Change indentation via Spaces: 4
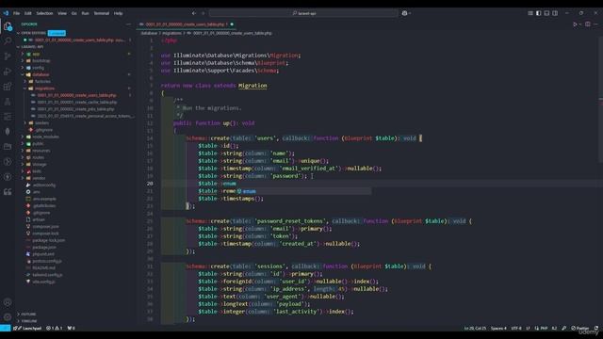Screen dimensions: 603x339 tap(498, 329)
